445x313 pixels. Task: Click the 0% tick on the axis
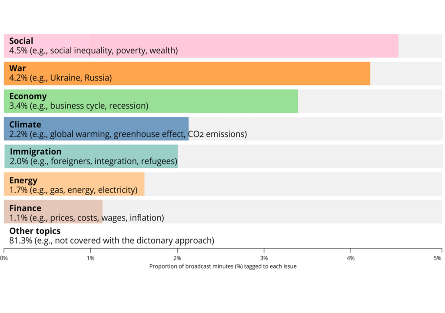click(4, 258)
